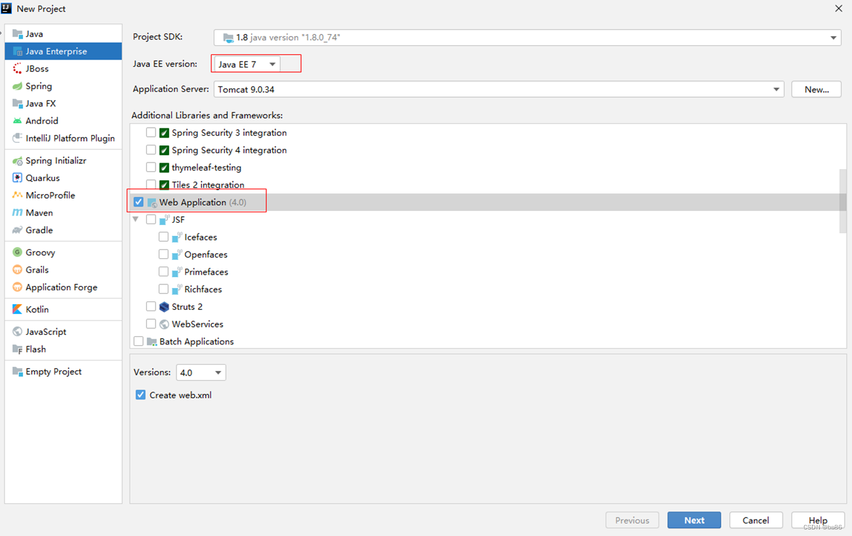Click the Previous button
This screenshot has width=852, height=536.
(632, 520)
